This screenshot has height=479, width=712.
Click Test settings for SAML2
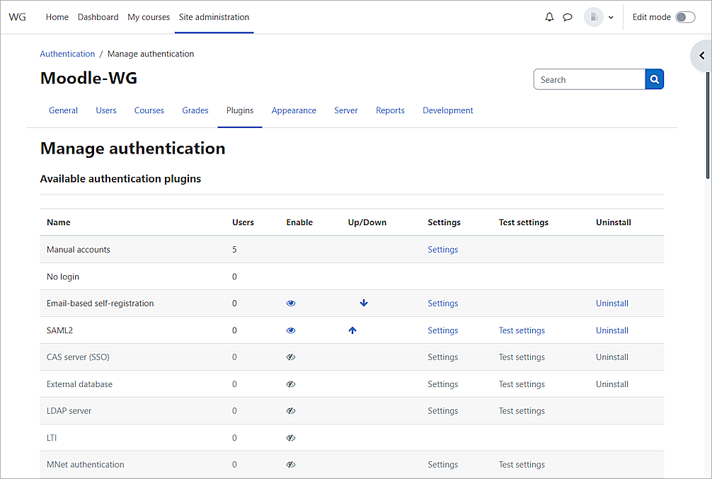click(x=522, y=330)
